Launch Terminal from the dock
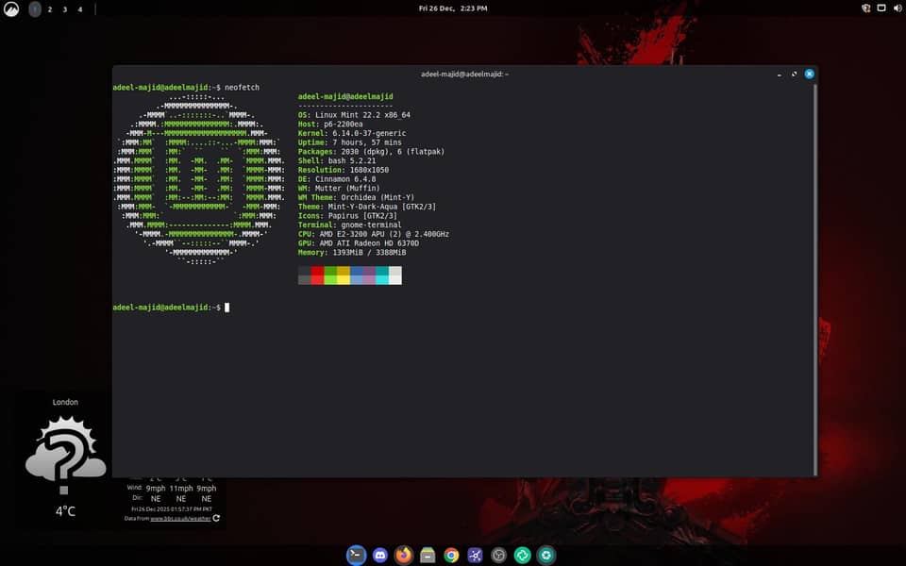The height and width of the screenshot is (566, 906). coord(356,555)
